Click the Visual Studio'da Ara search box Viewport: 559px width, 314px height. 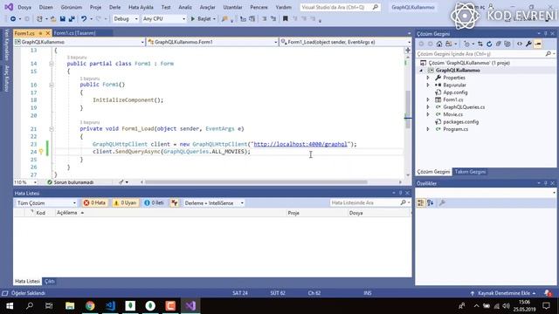(x=340, y=7)
